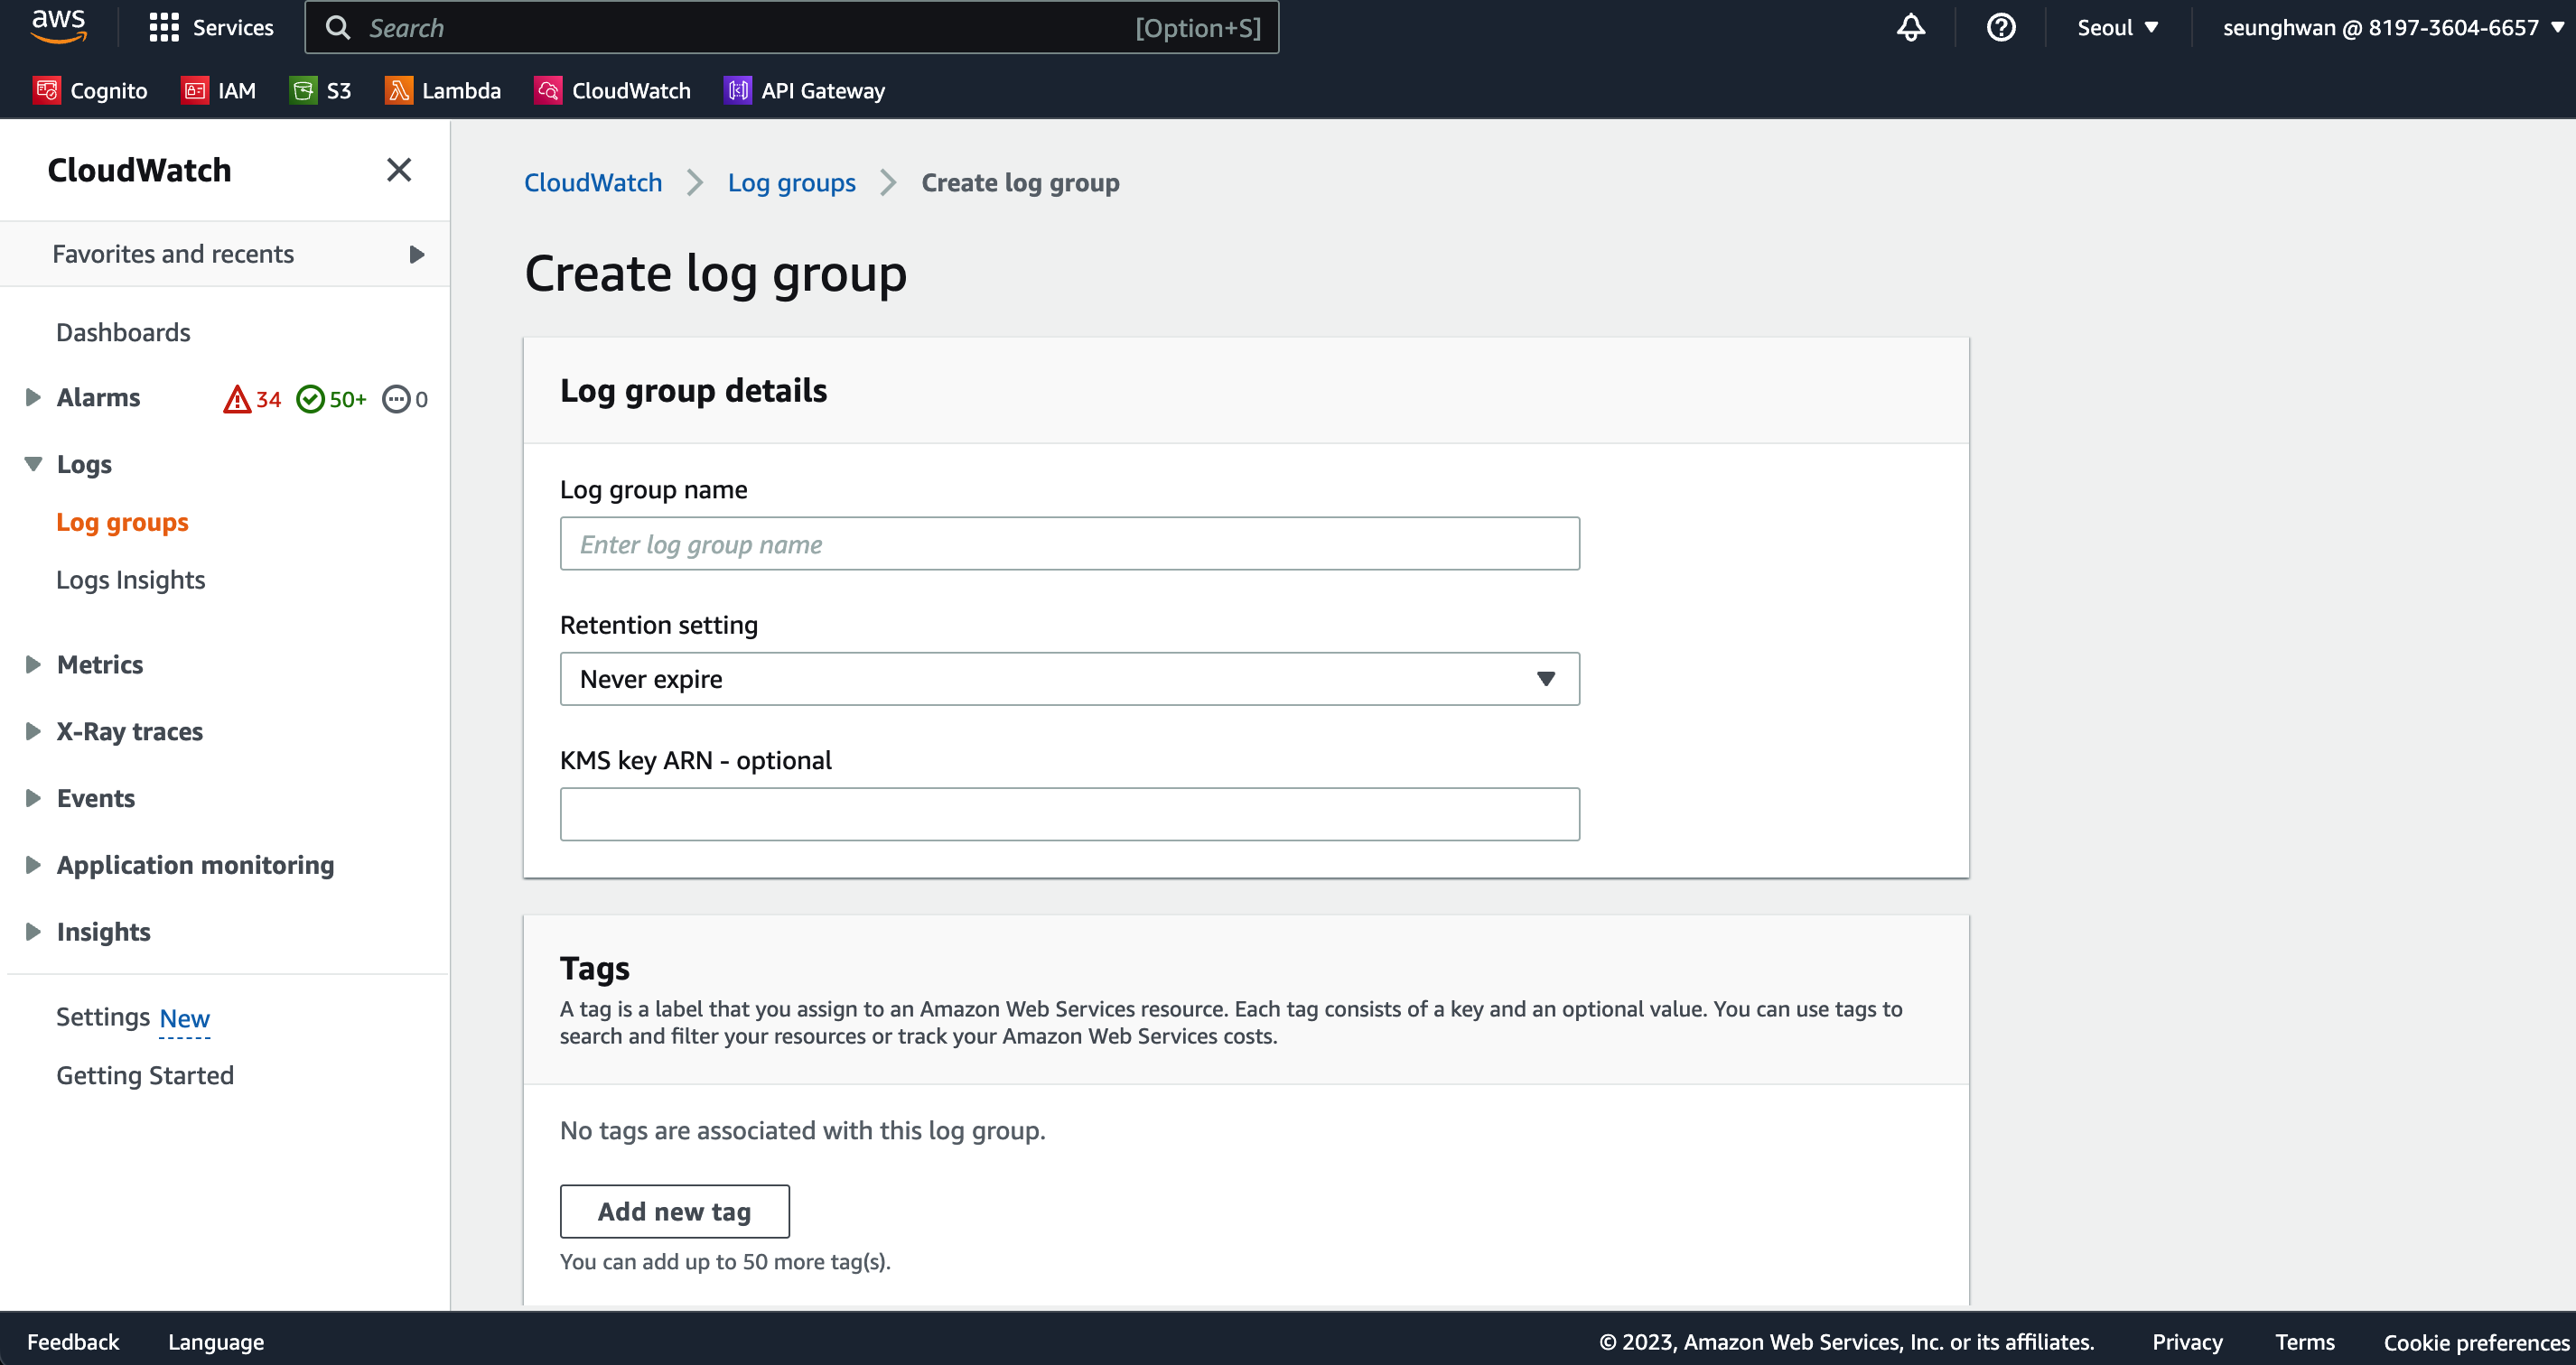Open the Lambda shortcut icon

398,91
